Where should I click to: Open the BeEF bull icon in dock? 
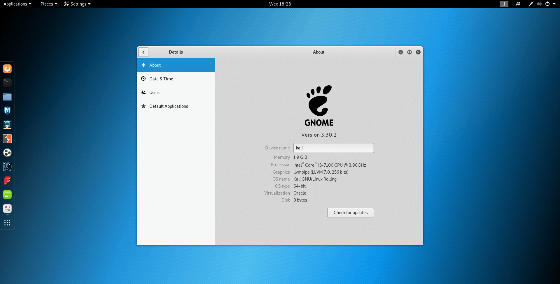click(x=7, y=167)
